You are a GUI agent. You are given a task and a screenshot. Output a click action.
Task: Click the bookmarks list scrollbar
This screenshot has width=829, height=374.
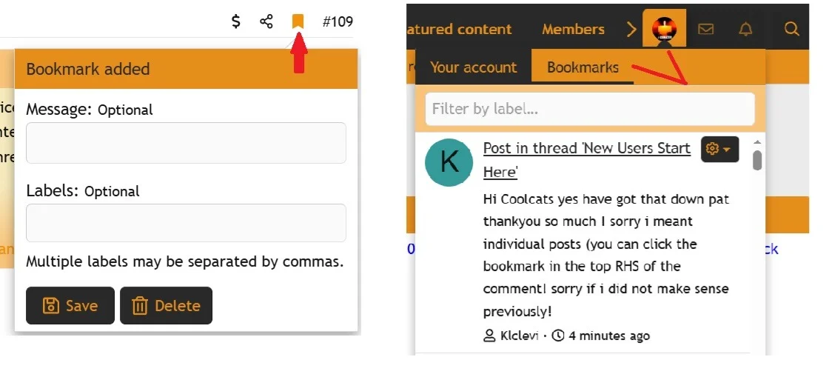(757, 161)
